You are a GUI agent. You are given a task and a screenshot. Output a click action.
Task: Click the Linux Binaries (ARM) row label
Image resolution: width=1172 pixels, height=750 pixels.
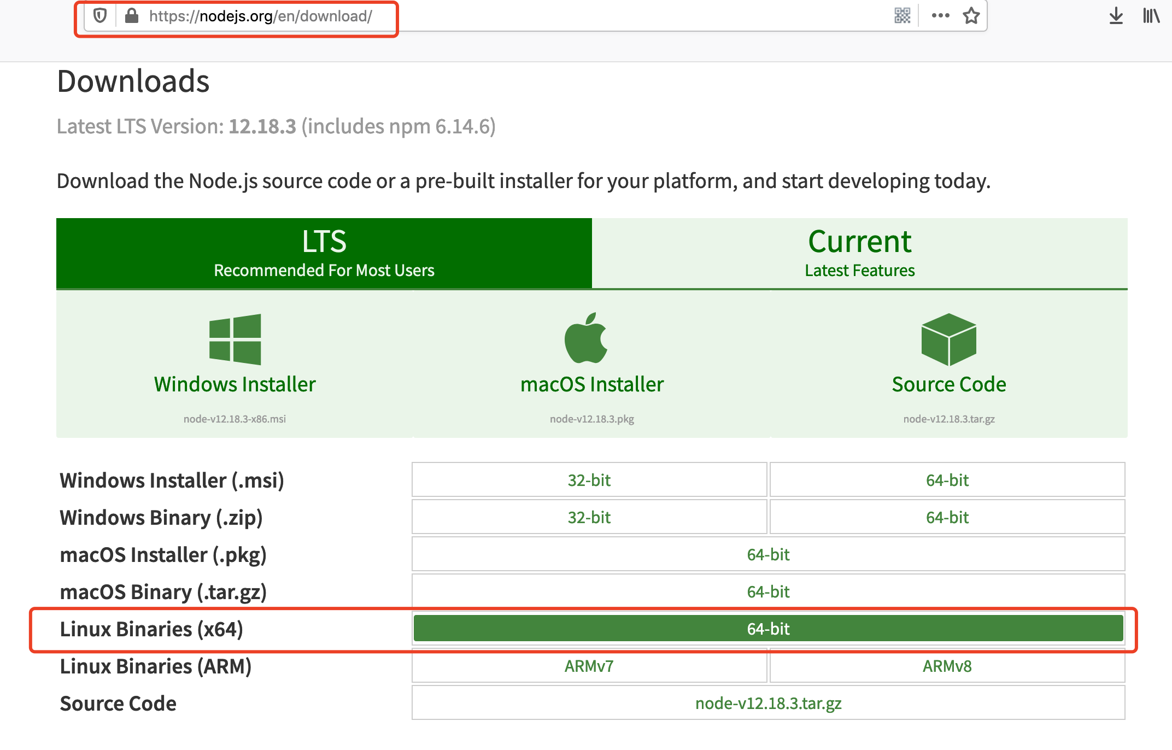coord(156,666)
